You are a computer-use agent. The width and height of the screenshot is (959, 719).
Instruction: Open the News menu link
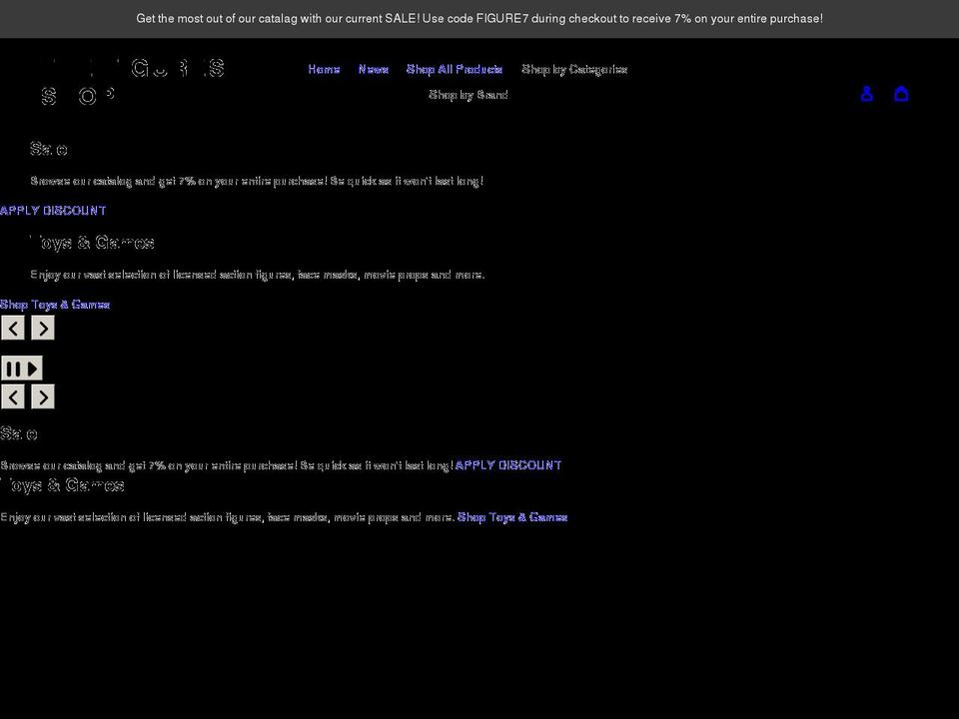point(374,69)
